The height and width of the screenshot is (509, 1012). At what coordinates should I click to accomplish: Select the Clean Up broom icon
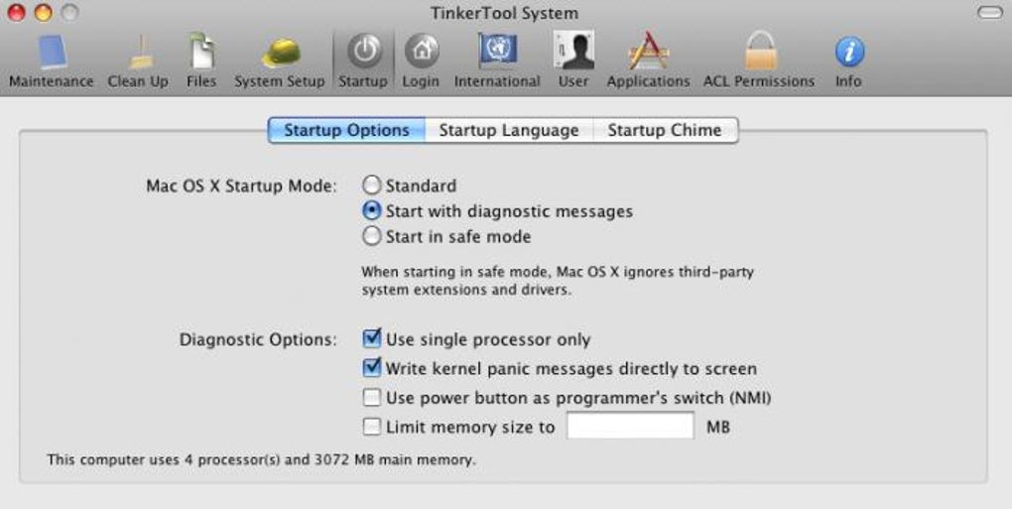[138, 54]
